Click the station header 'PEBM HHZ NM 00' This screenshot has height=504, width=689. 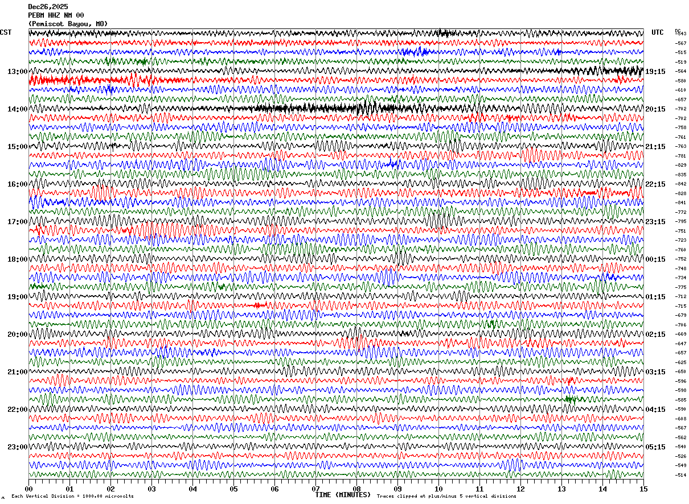coord(56,15)
